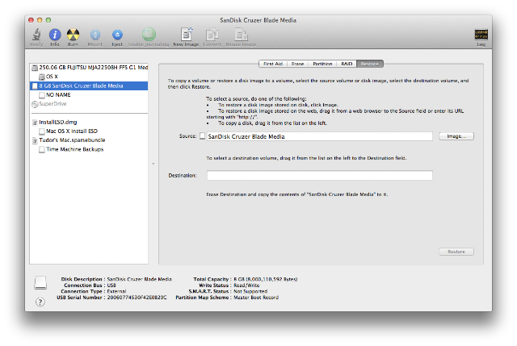The width and height of the screenshot is (517, 346).
Task: Click the S.M.A.R.T. Status Not Supported text
Action: [x=250, y=291]
